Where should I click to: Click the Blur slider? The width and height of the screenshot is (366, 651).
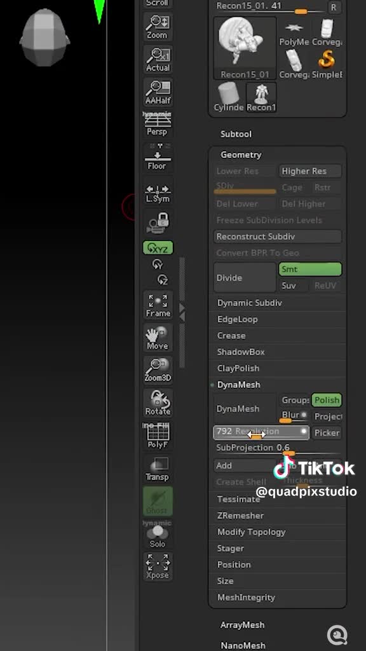tap(294, 416)
